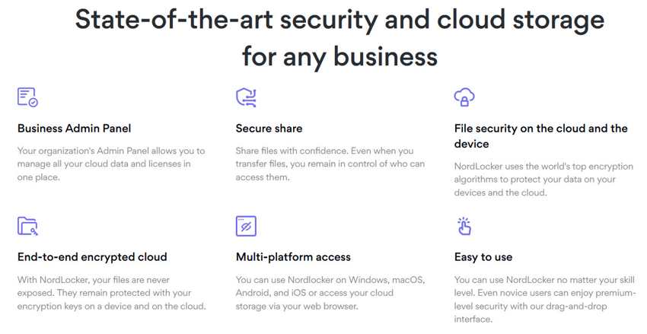Image resolution: width=647 pixels, height=334 pixels.
Task: Click the State-of-the-art security main title
Action: tap(339, 19)
